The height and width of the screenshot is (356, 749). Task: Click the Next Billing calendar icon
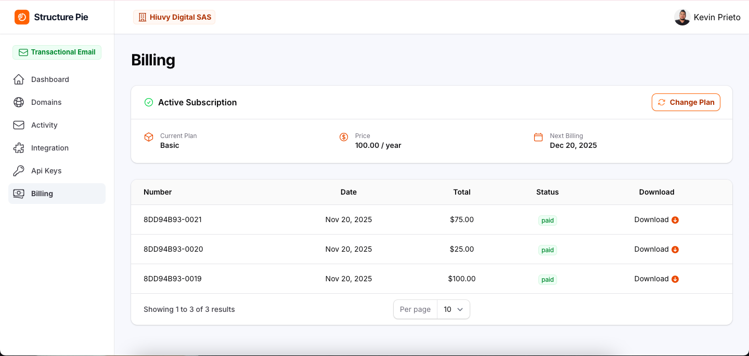click(x=538, y=137)
